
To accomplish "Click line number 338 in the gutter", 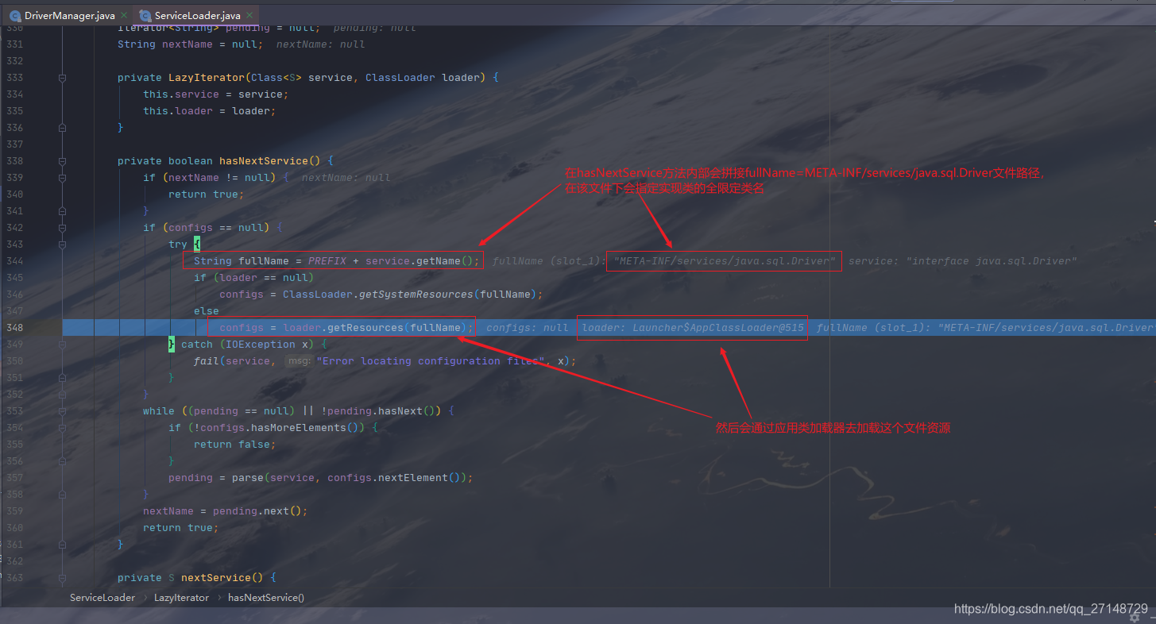I will (14, 161).
